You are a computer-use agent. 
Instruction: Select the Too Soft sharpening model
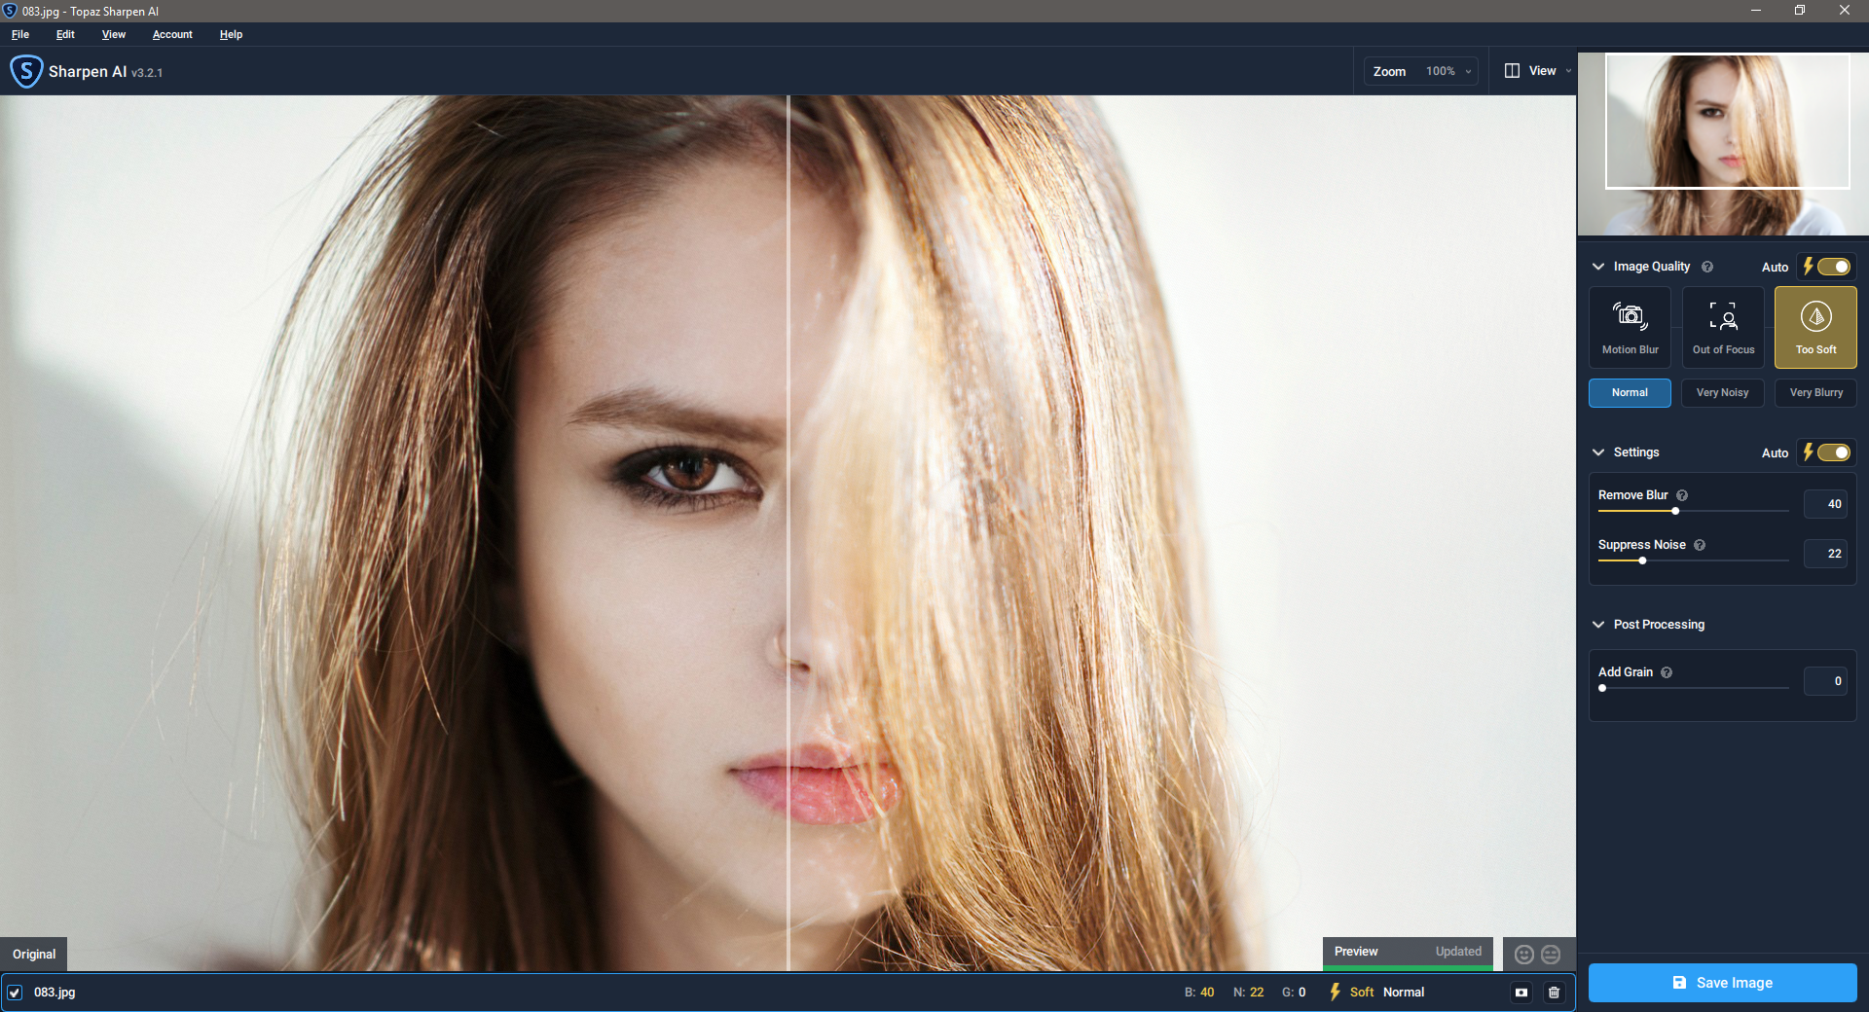point(1815,326)
